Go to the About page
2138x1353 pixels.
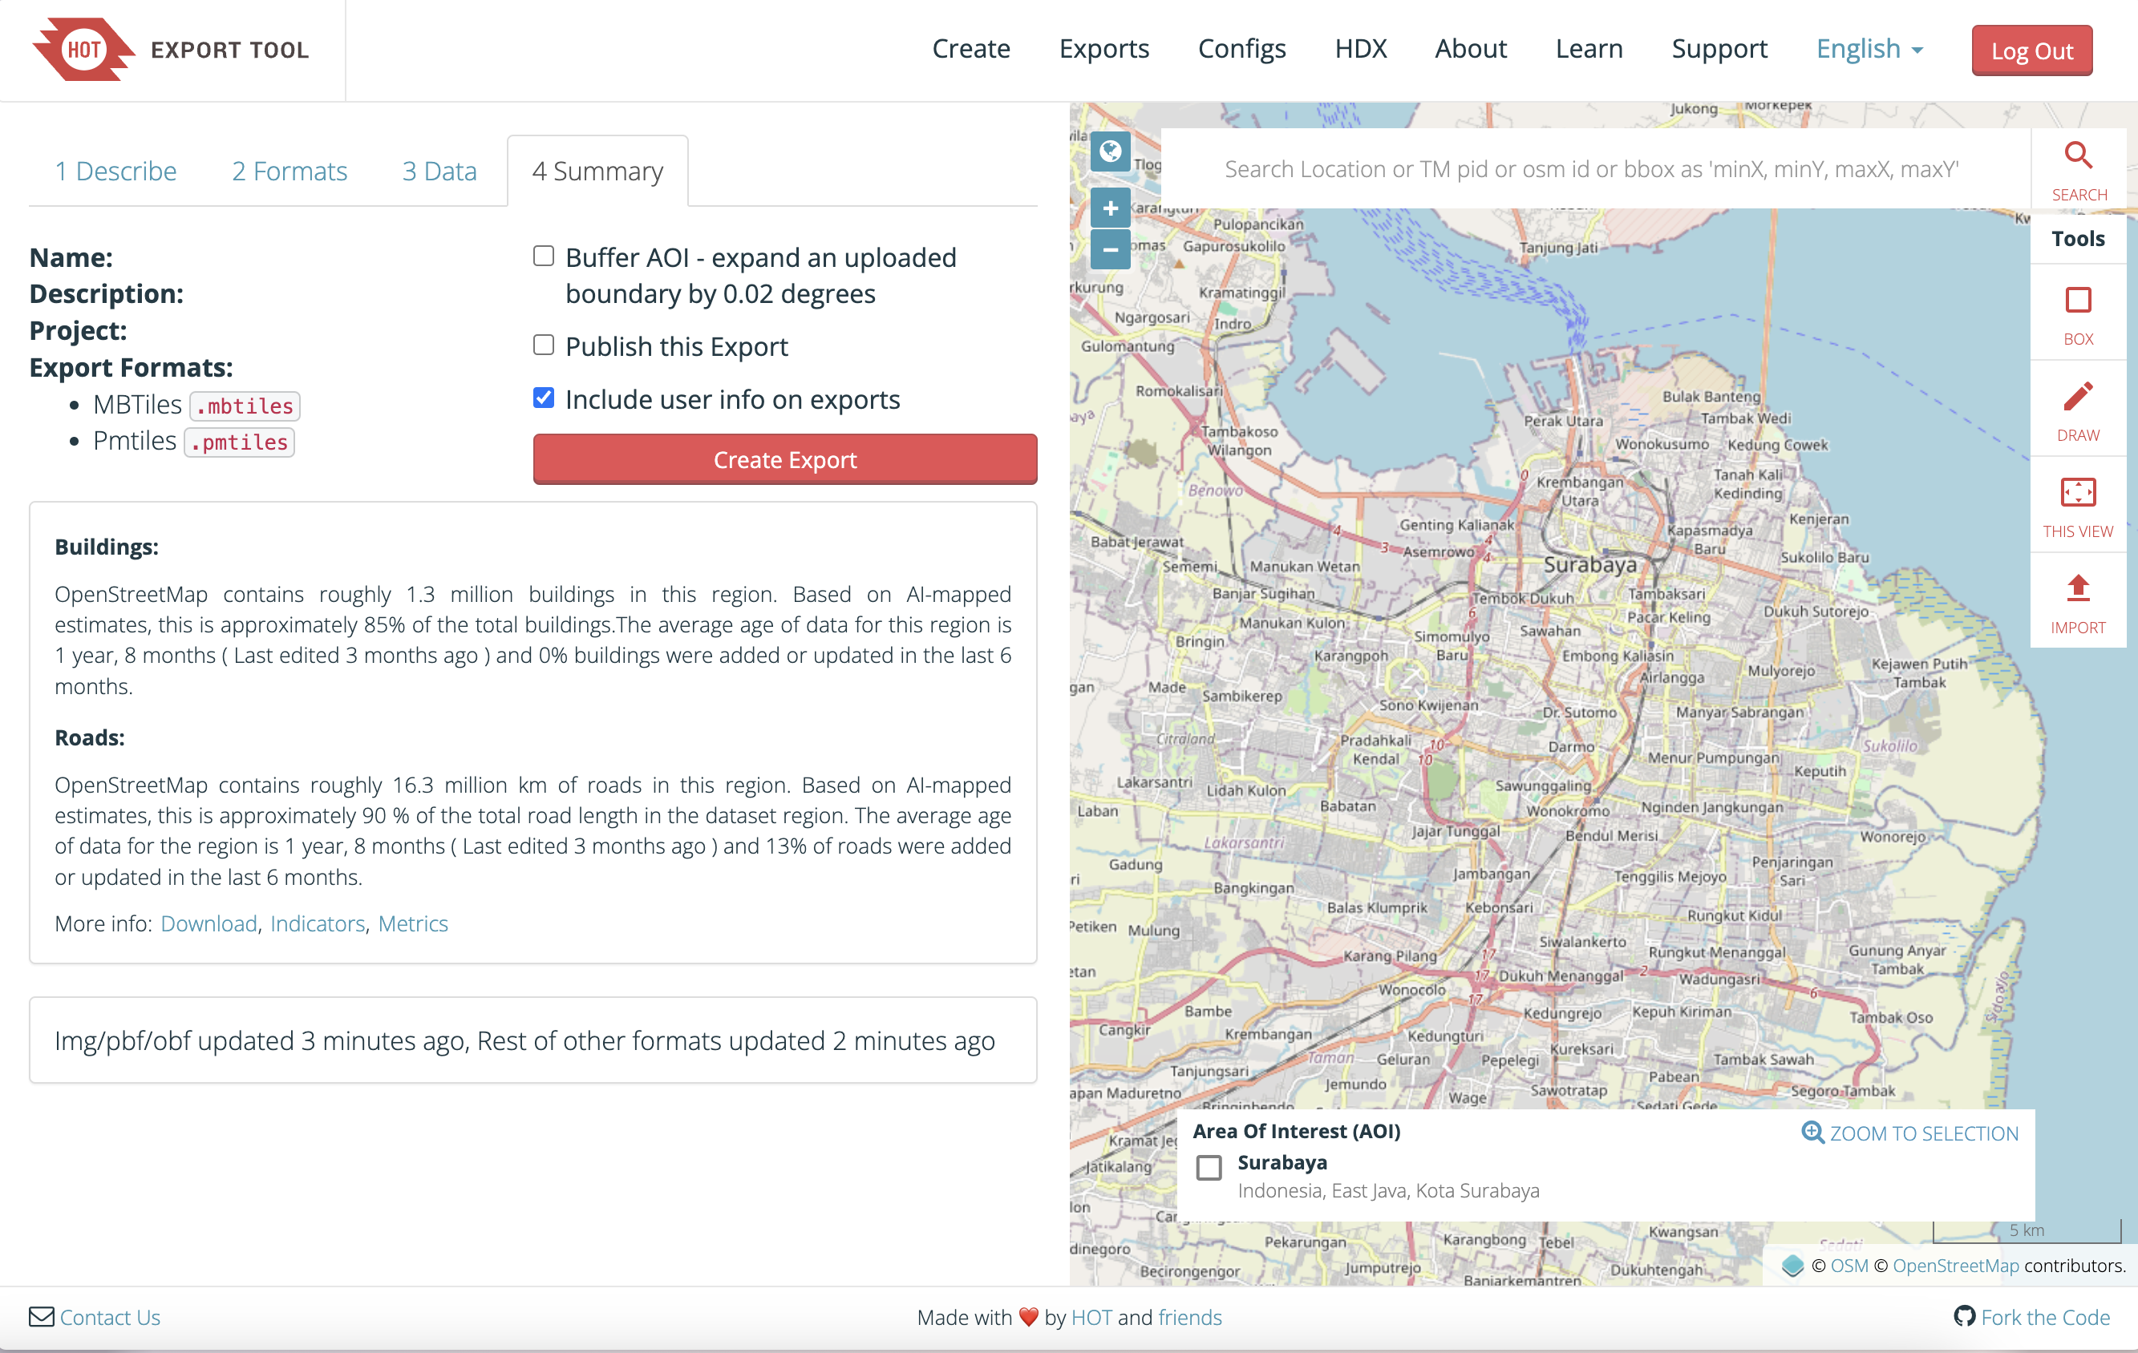(x=1470, y=49)
